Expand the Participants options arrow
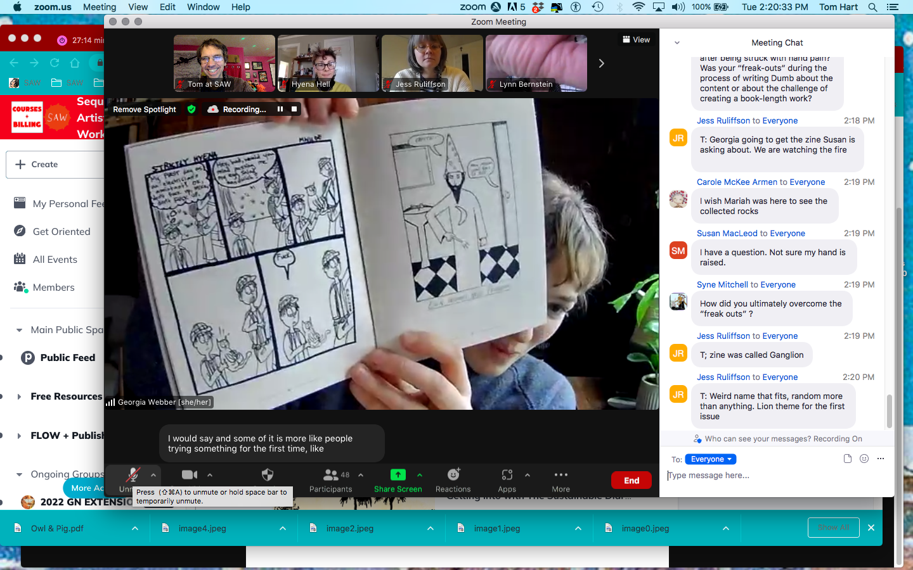Viewport: 913px width, 570px height. (361, 475)
